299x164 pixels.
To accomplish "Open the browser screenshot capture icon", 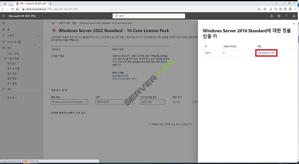I will [x=281, y=9].
